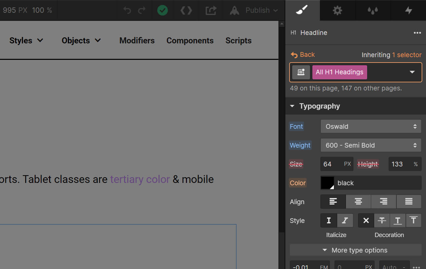Open Headline element three-dot menu
The width and height of the screenshot is (426, 269).
pyautogui.click(x=417, y=33)
